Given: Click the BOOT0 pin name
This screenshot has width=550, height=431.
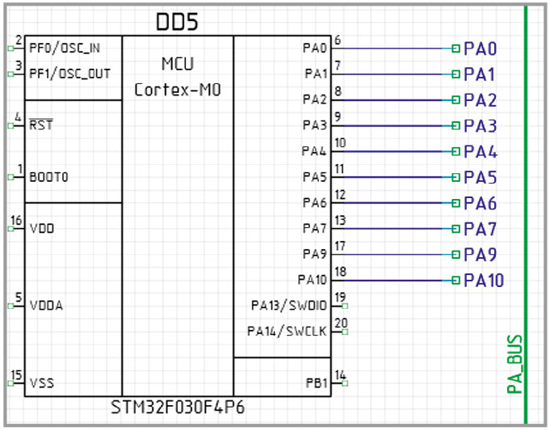Looking at the screenshot, I should [x=48, y=177].
